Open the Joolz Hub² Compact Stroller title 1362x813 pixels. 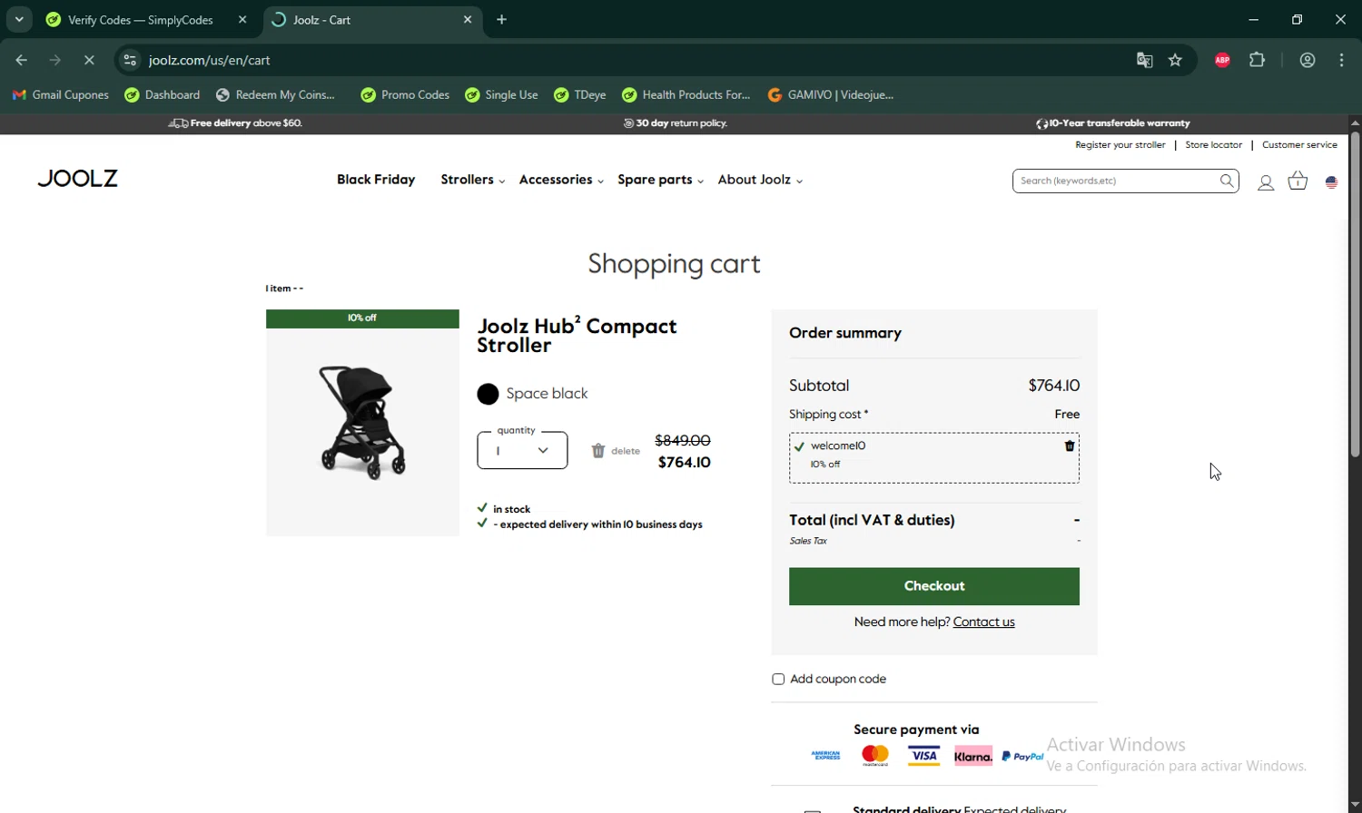coord(577,335)
